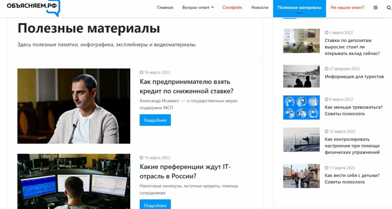The width and height of the screenshot is (392, 209).
Task: Click clock icon beside 27 февраля 2022
Action: (327, 69)
